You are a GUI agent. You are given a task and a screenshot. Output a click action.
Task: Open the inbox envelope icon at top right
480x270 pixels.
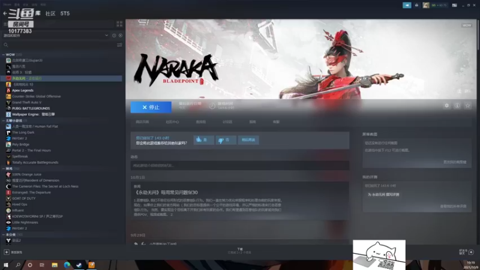[416, 5]
